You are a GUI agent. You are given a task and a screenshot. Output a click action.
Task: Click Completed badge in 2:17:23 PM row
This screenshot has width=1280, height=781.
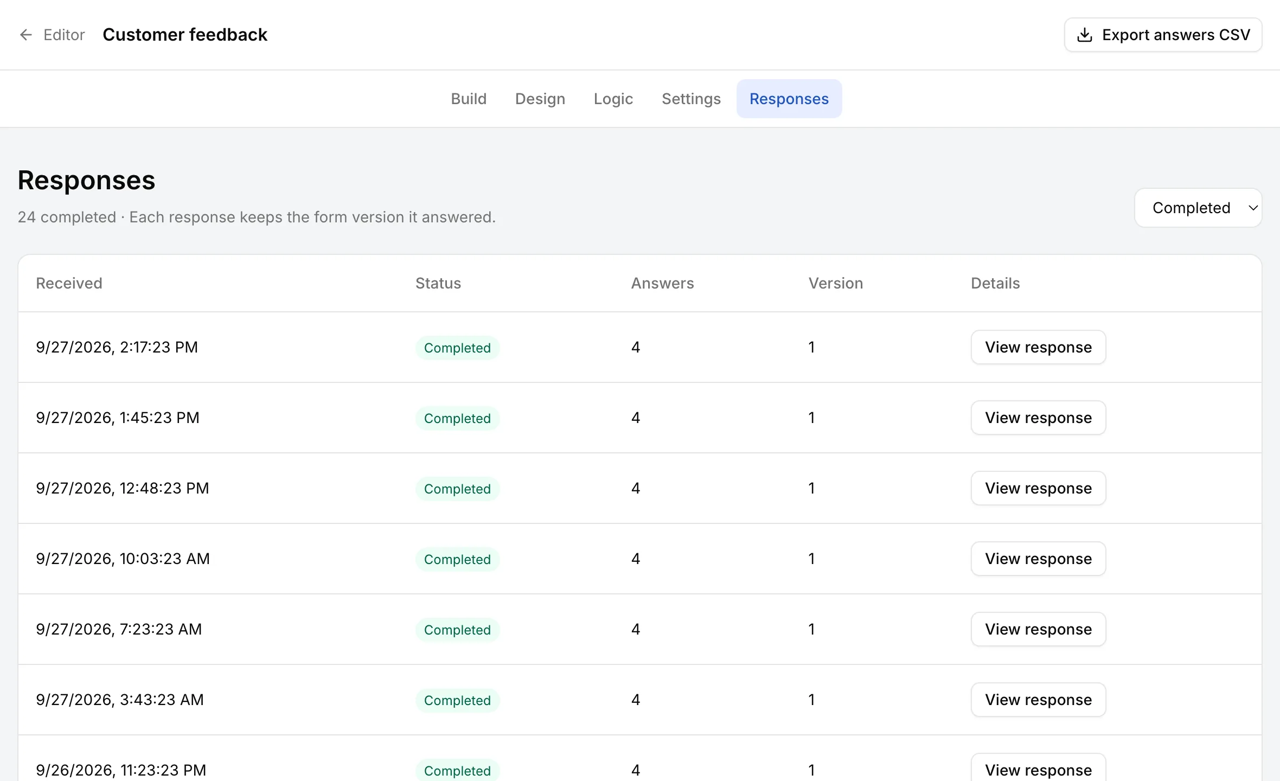tap(457, 348)
